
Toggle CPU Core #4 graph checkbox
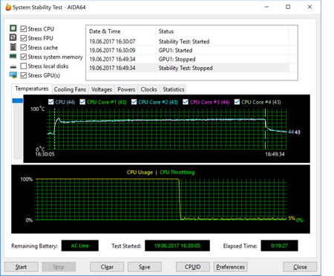237,102
